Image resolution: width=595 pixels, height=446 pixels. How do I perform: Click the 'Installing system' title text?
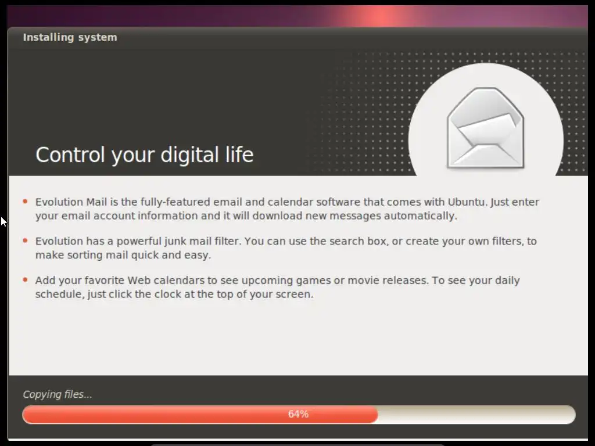(x=70, y=37)
